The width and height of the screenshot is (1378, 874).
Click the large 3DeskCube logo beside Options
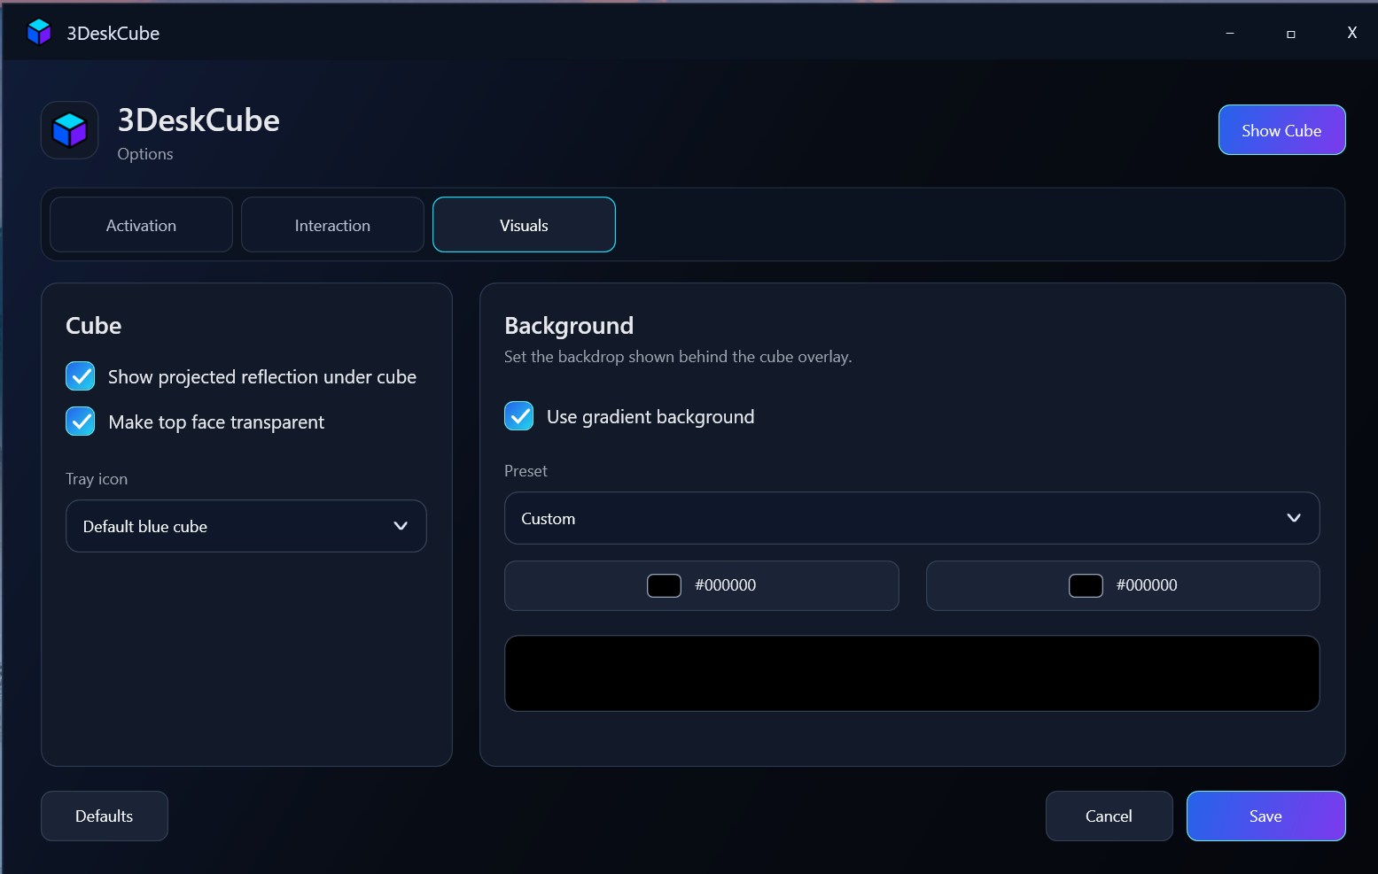click(69, 130)
